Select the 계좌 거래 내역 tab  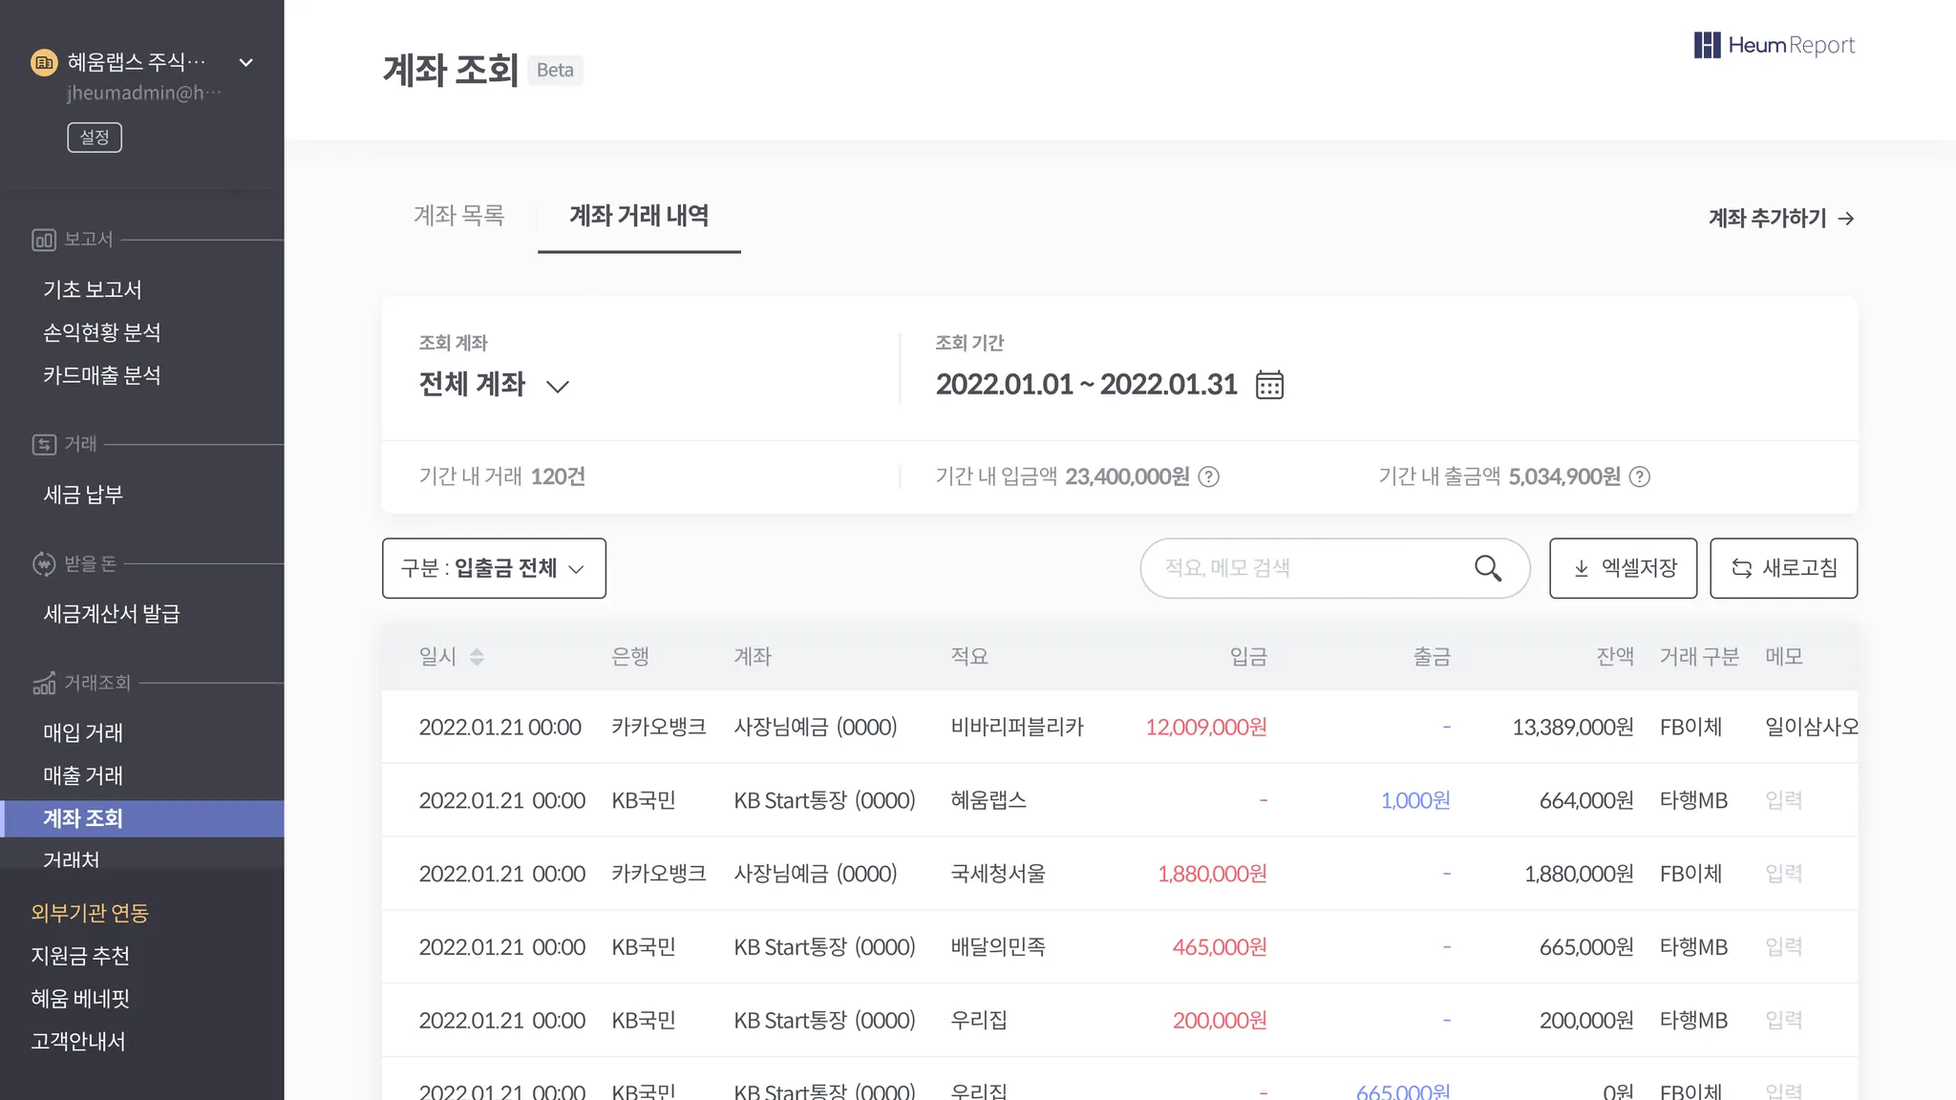pyautogui.click(x=639, y=216)
